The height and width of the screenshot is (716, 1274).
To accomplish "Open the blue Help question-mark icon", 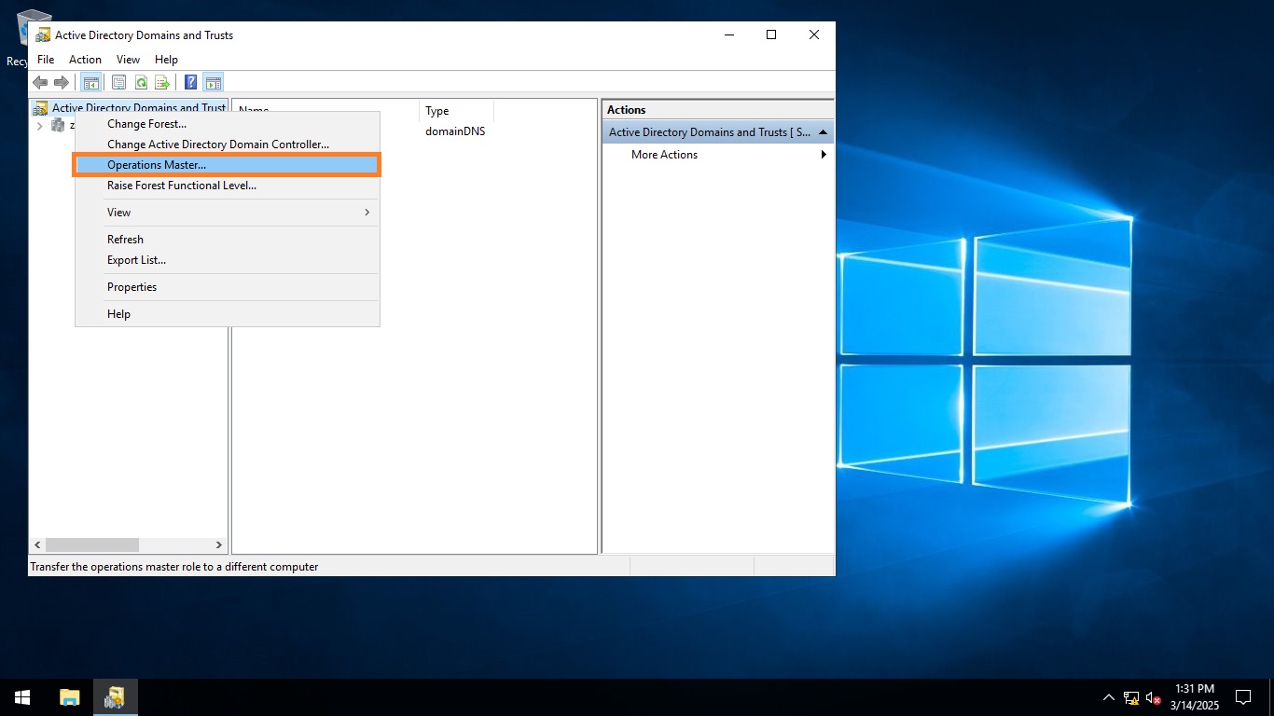I will click(x=190, y=82).
